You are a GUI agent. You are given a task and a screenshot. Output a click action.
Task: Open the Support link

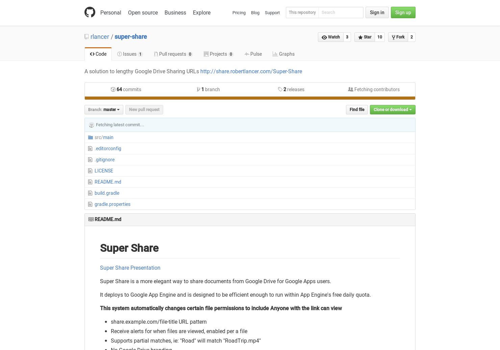(272, 12)
